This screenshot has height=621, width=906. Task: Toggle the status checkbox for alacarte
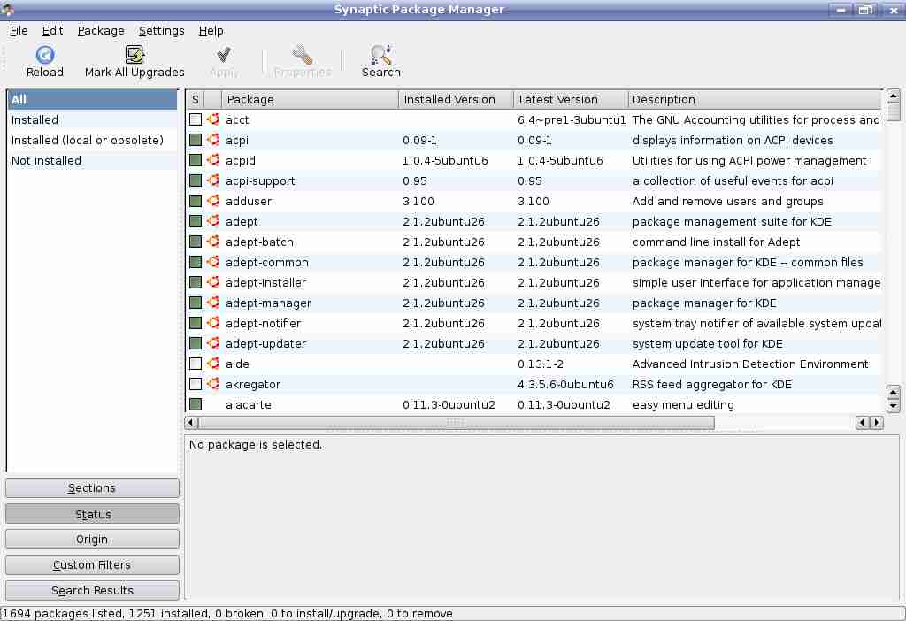[196, 404]
